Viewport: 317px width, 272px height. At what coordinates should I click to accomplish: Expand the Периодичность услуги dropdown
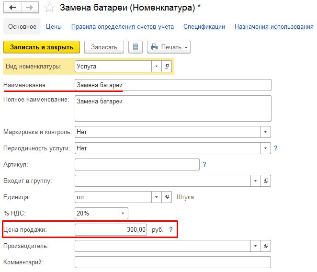pyautogui.click(x=265, y=148)
